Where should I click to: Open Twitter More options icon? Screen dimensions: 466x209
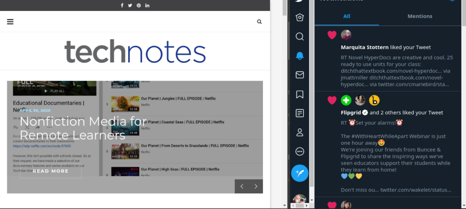coord(299,152)
